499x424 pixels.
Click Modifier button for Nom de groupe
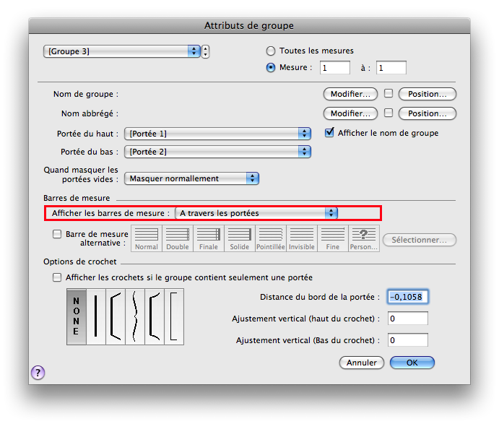coord(350,94)
